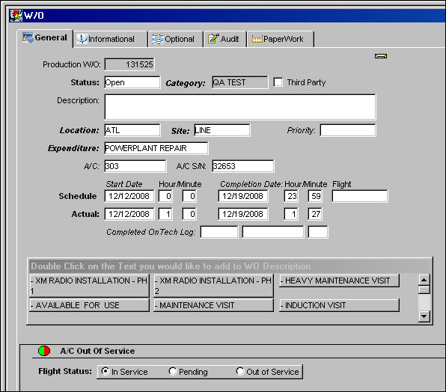Click the red-green A/C Out Of Service indicator
Viewport: 446px width, 392px height.
44,351
